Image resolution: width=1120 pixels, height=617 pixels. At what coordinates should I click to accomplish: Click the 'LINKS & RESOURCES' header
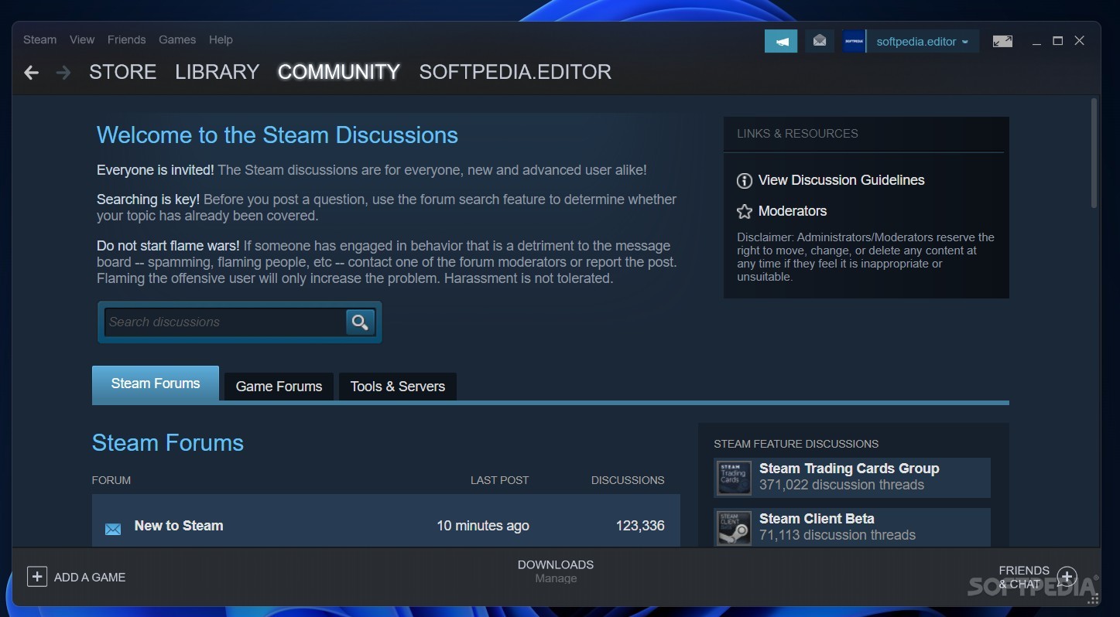tap(797, 134)
